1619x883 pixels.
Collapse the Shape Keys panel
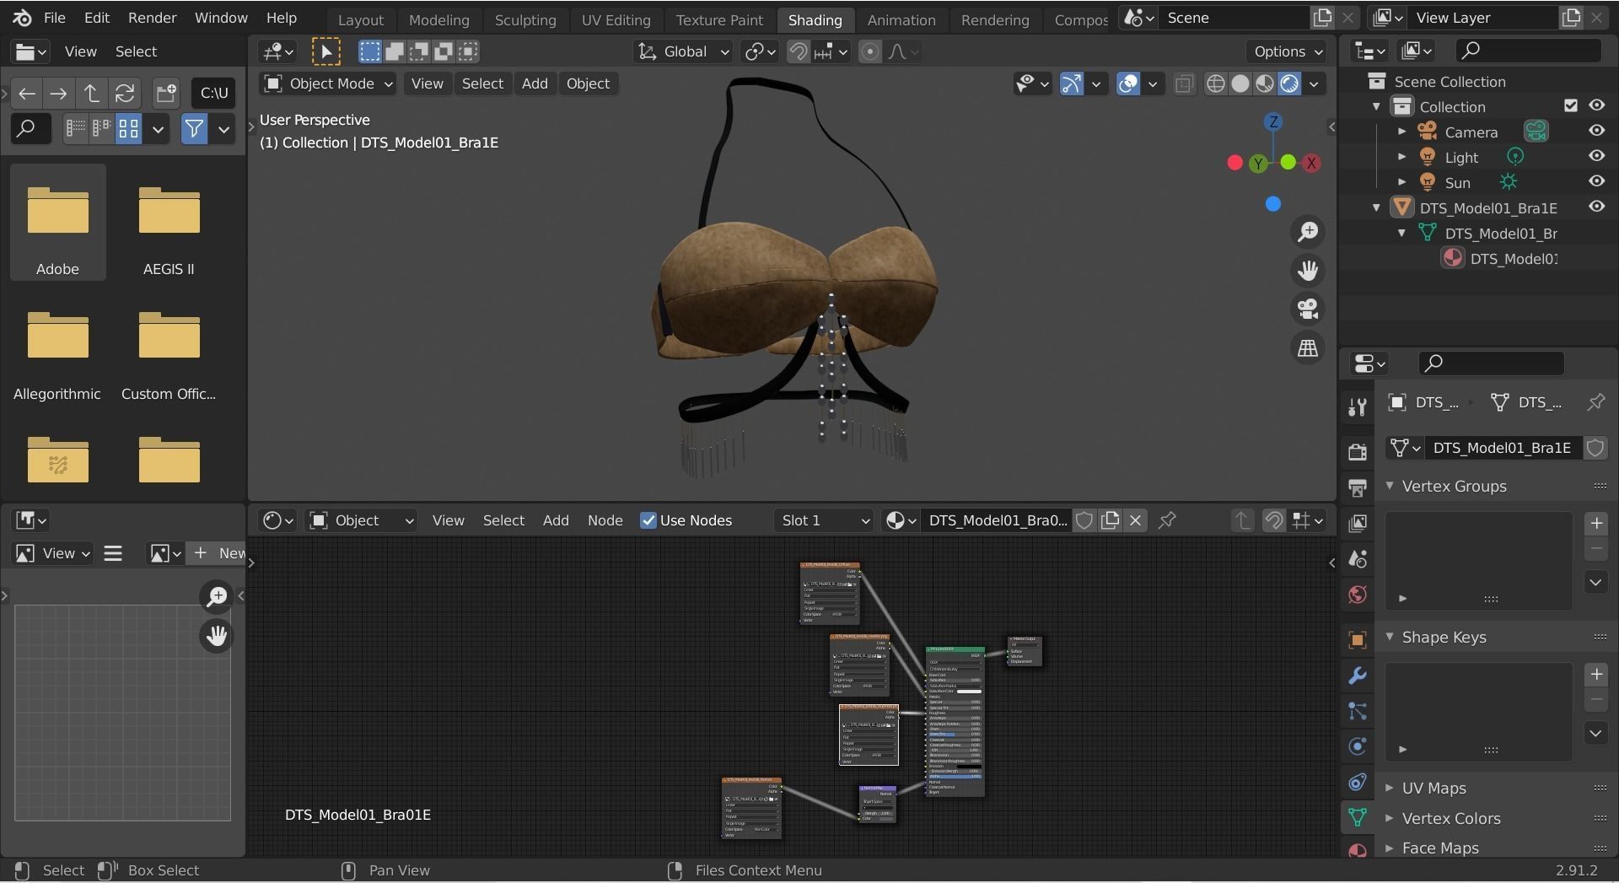coord(1390,637)
